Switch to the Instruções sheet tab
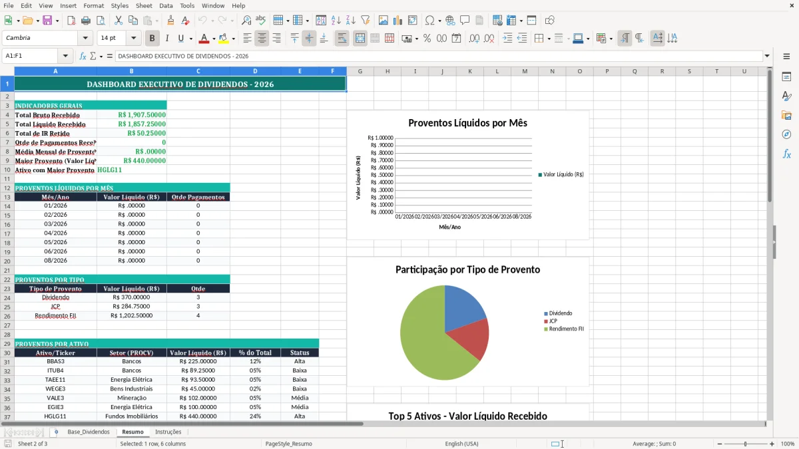Viewport: 799px width, 449px height. click(168, 432)
